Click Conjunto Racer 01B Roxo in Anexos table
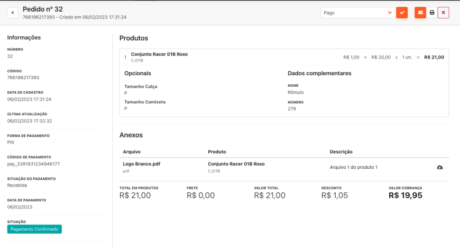 [236, 164]
